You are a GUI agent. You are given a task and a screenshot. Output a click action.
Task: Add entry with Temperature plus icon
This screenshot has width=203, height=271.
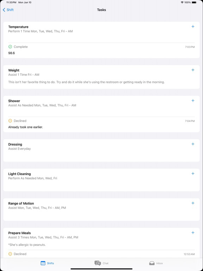coord(193,26)
